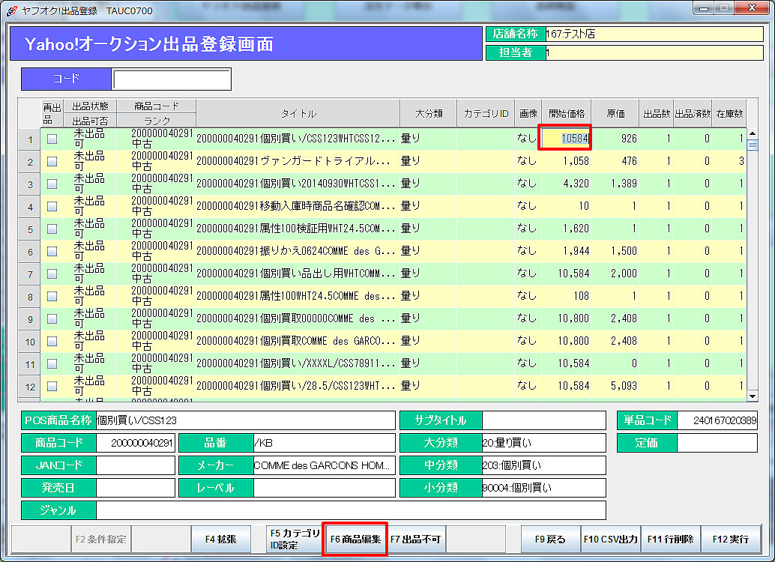The height and width of the screenshot is (562, 775).
Task: Check the 再出品 checkbox in row 1
Action: click(52, 139)
